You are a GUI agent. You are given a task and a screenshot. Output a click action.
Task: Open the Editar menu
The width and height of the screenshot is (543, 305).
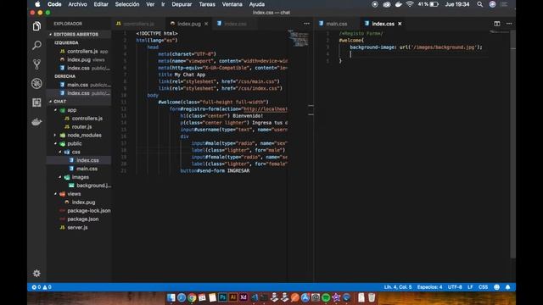[101, 4]
